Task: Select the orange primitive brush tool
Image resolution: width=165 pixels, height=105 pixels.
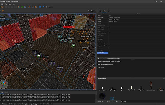Action: 2,7
